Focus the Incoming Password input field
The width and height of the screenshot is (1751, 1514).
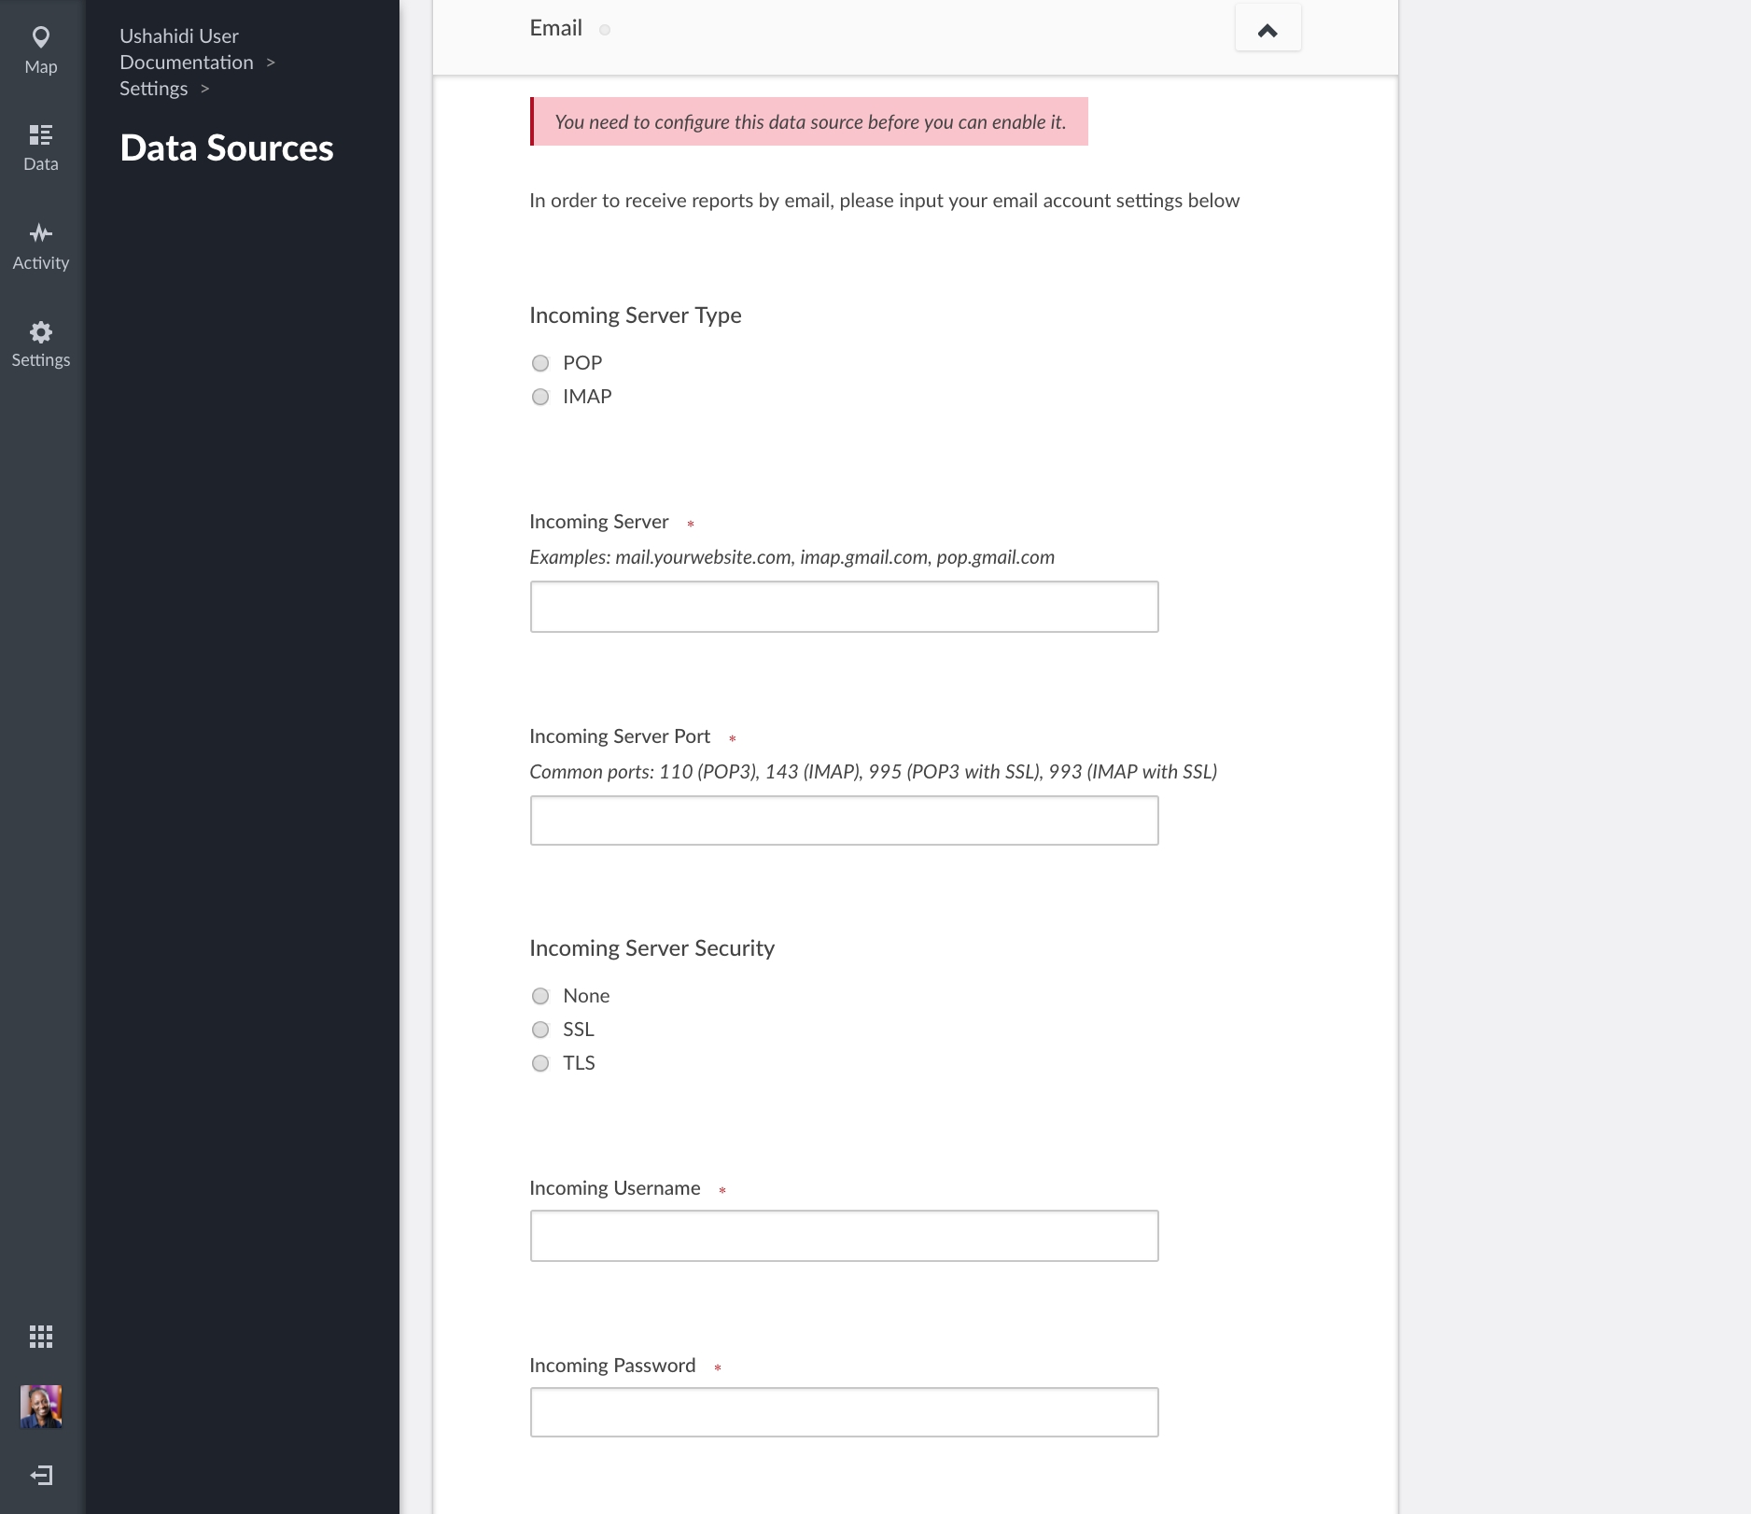pyautogui.click(x=844, y=1412)
